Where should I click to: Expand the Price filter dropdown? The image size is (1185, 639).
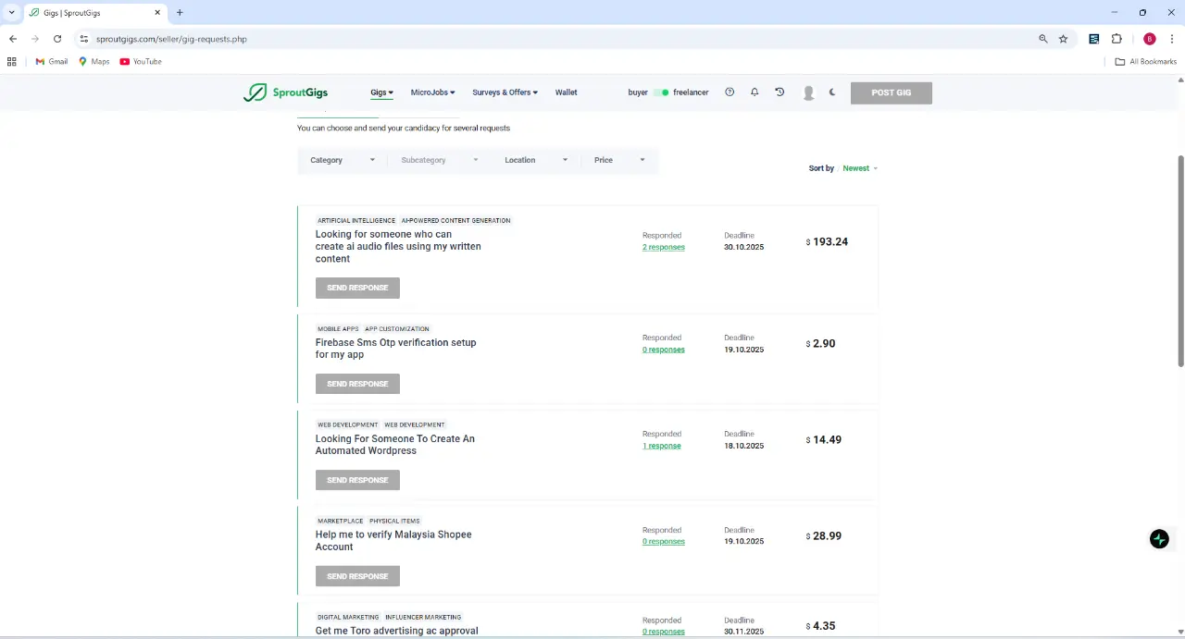coord(619,160)
